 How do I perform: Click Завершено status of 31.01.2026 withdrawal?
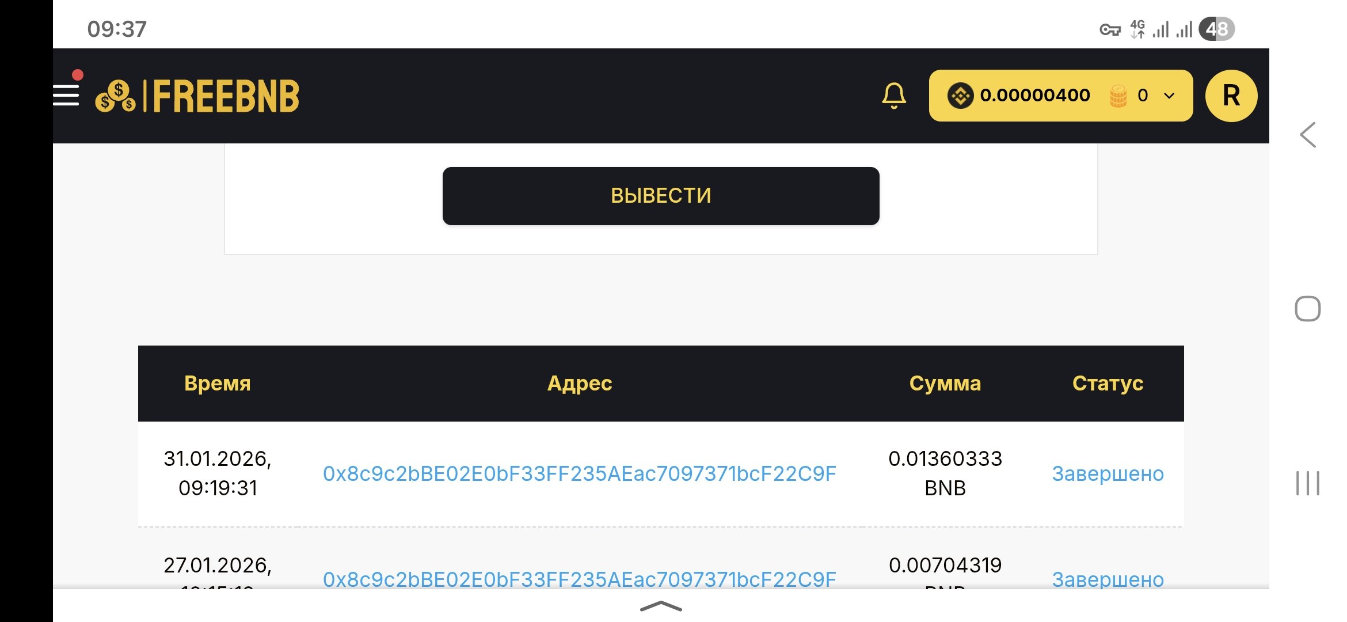tap(1108, 473)
